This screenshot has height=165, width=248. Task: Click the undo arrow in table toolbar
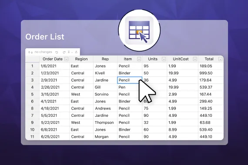tap(57, 52)
